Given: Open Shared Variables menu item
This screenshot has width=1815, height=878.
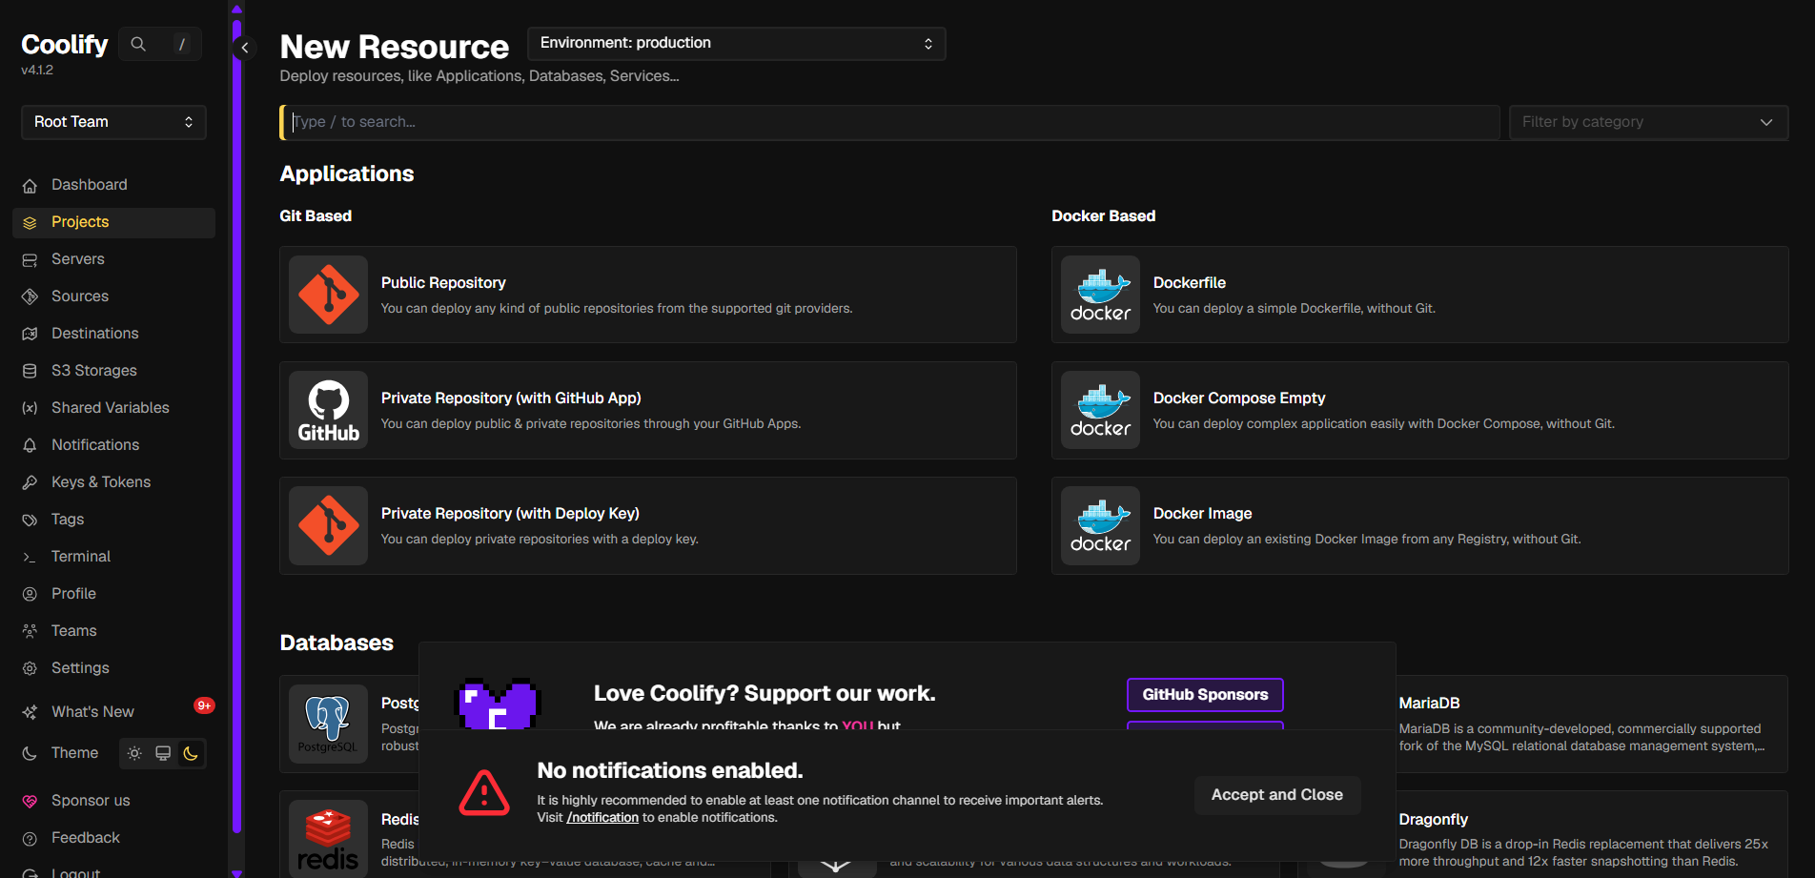Looking at the screenshot, I should 113,408.
